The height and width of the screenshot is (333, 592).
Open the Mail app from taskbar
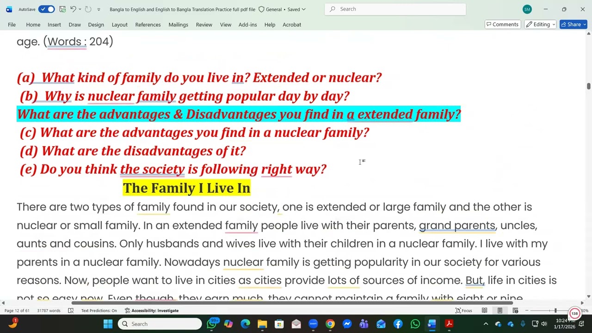point(296,324)
